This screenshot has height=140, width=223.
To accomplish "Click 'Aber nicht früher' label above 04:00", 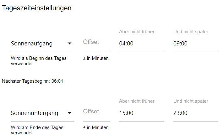I will (x=137, y=32).
